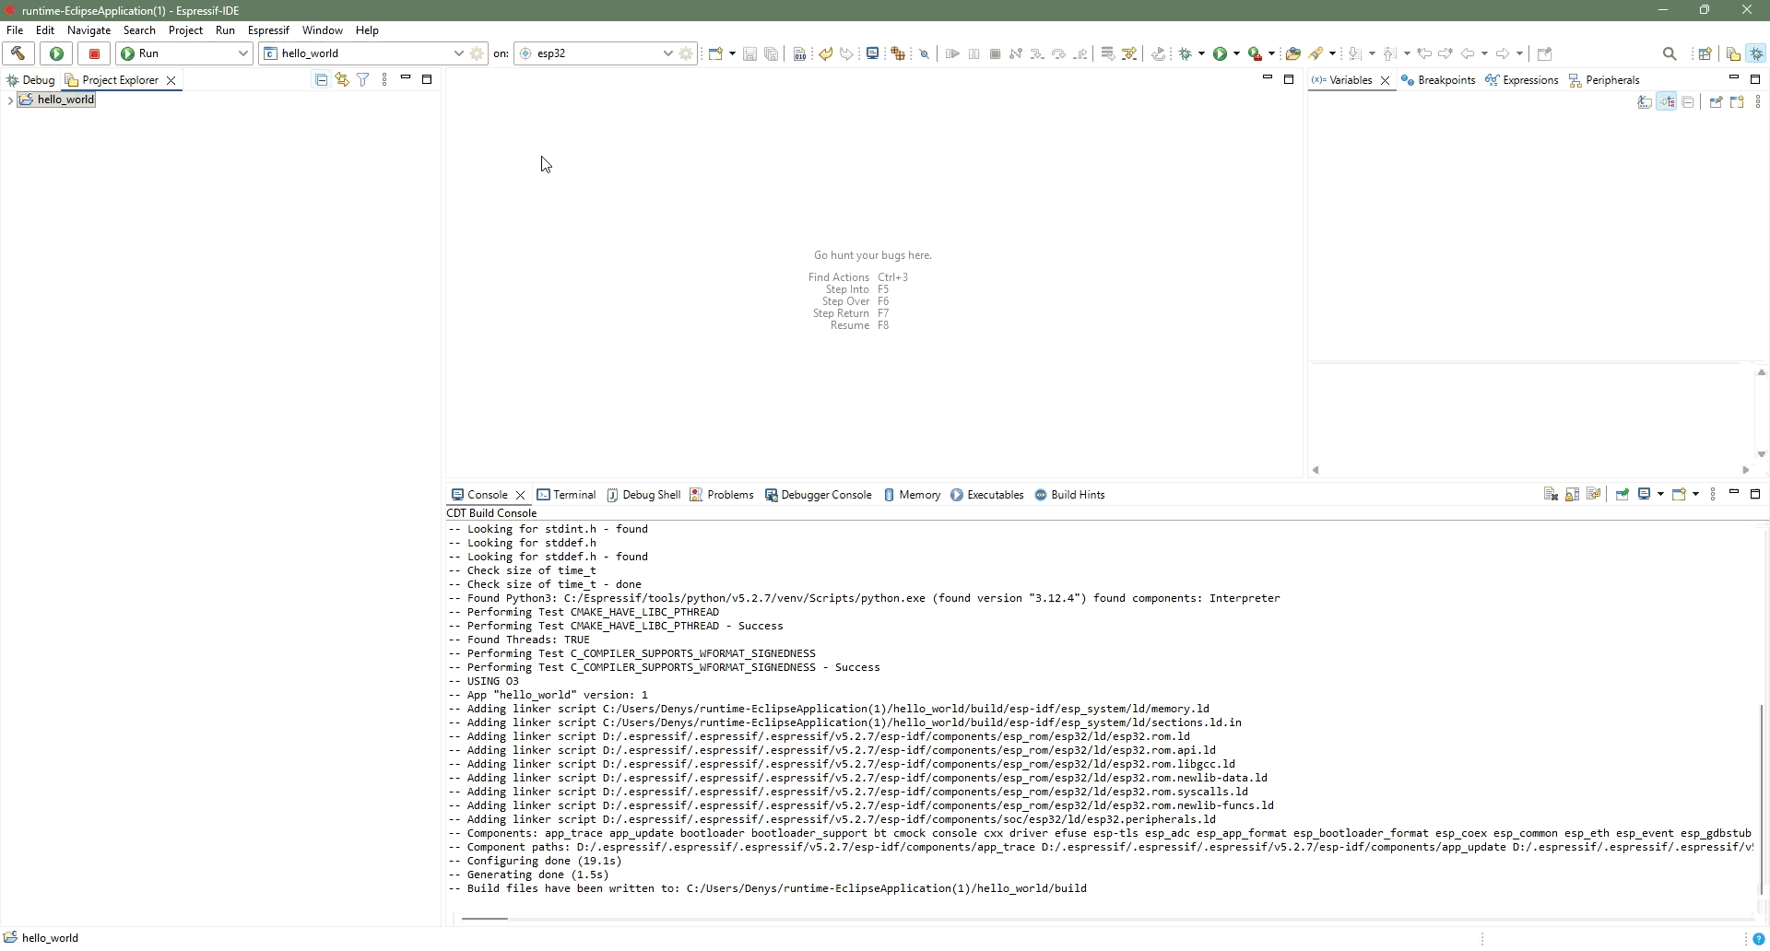Toggle the Pin Console icon
Image resolution: width=1770 pixels, height=951 pixels.
click(1622, 495)
